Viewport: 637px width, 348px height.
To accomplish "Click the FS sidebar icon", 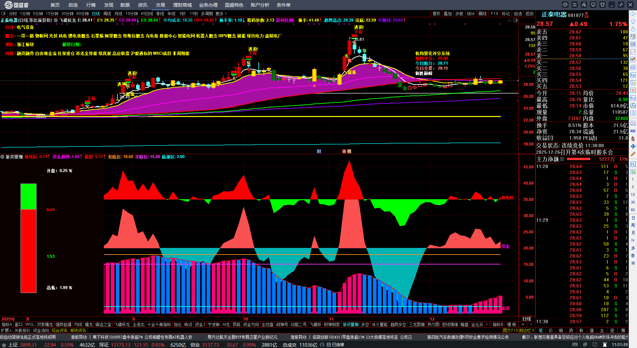I will click(633, 164).
